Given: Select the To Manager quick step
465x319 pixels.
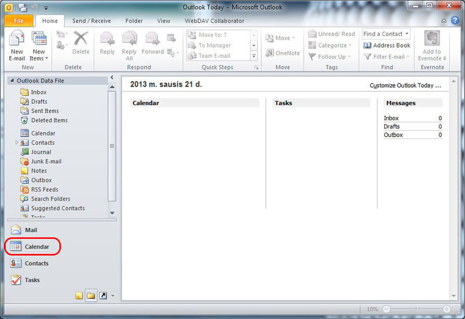Looking at the screenshot, I should point(219,45).
